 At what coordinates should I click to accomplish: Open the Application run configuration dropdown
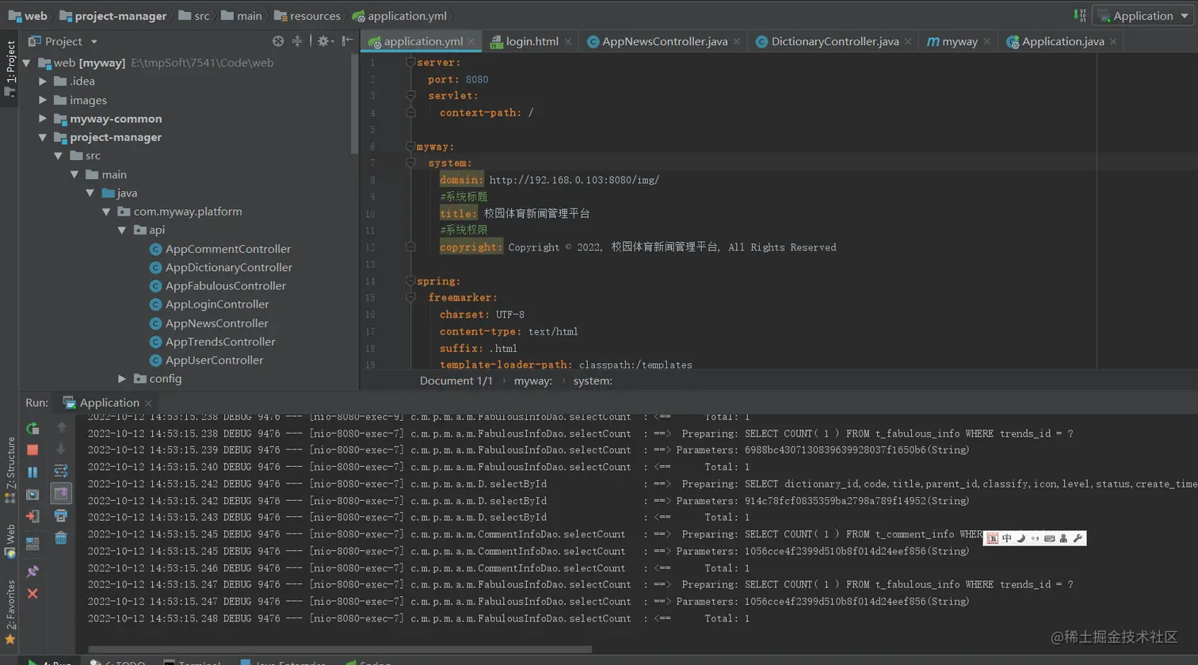[x=1142, y=16]
